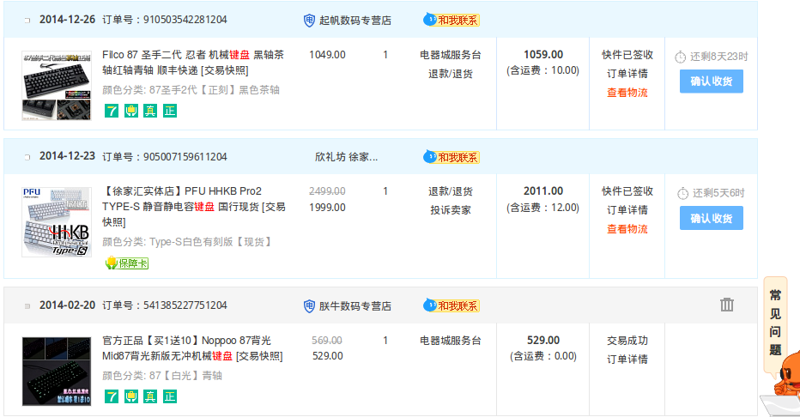Click 朕牛数码专营店 和我联系 chat icon
Viewport: 800px width, 417px height.
452,305
